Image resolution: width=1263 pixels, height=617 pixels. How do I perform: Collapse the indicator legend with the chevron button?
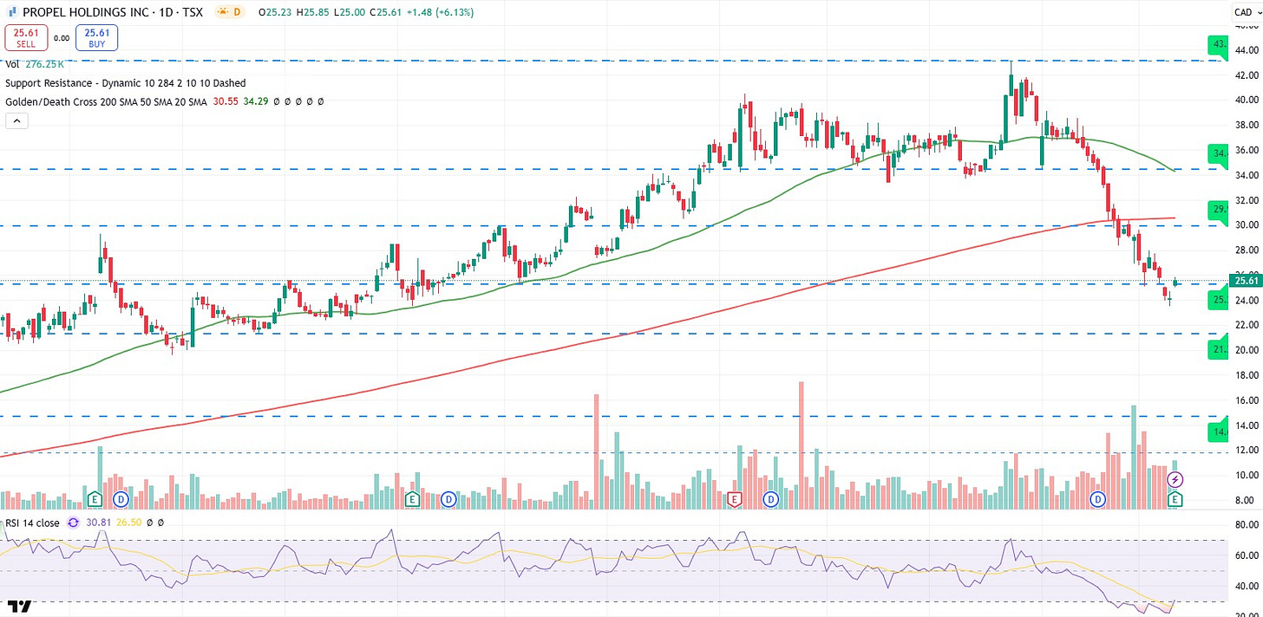pyautogui.click(x=17, y=120)
